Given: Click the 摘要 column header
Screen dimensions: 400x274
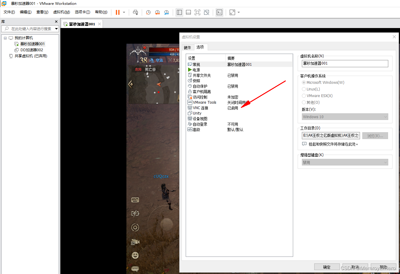Looking at the screenshot, I should tap(259, 58).
